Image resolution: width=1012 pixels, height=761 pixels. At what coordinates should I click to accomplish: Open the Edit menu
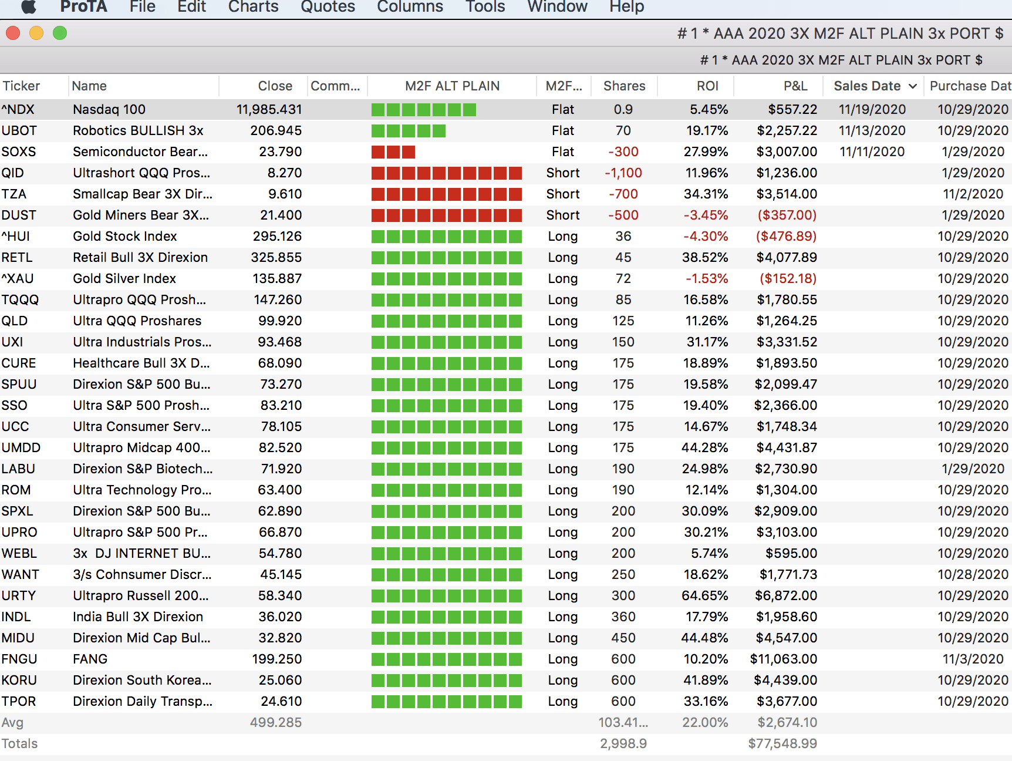click(x=191, y=6)
